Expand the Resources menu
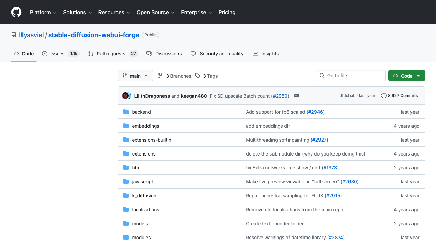This screenshot has height=245, width=436. [114, 12]
